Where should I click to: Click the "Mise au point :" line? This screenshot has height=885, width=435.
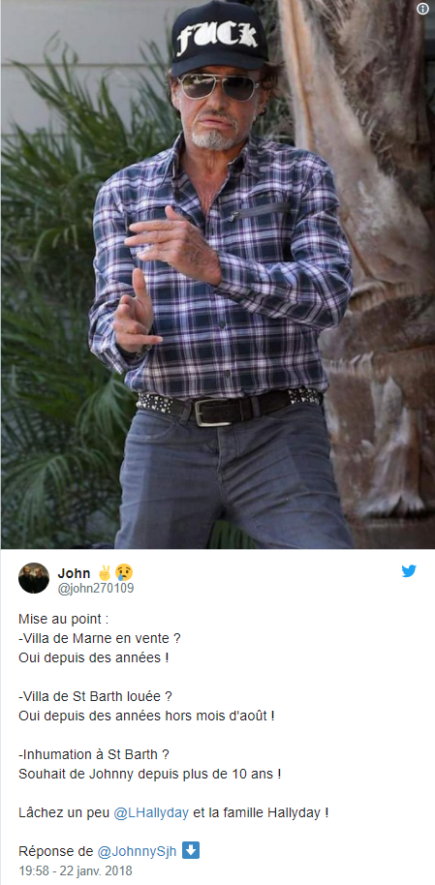click(x=63, y=619)
